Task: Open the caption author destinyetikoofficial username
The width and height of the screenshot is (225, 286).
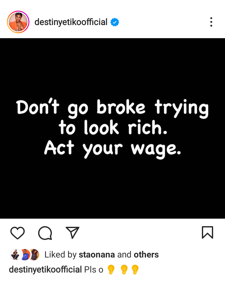Action: click(45, 270)
